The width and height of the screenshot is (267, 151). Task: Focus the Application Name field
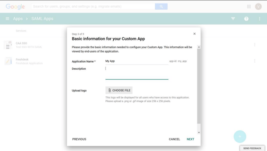[137, 61]
